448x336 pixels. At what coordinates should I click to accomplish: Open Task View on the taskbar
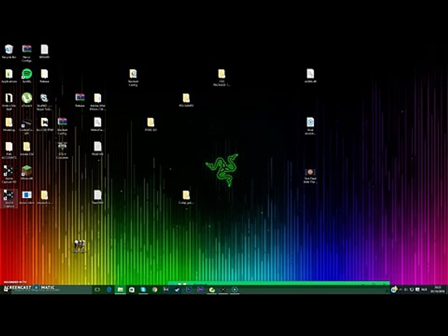[x=97, y=289]
